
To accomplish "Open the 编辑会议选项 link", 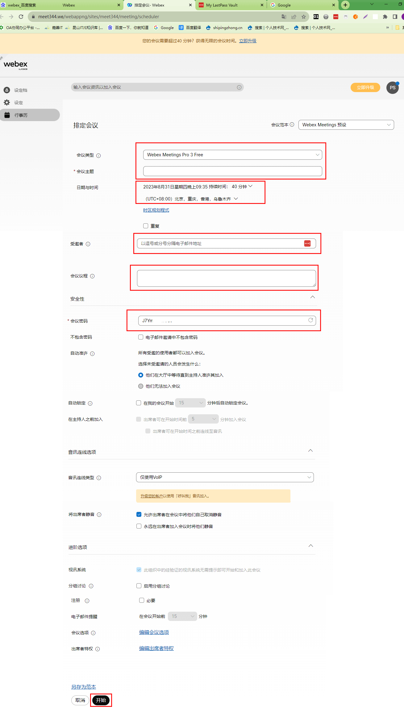I will point(154,632).
